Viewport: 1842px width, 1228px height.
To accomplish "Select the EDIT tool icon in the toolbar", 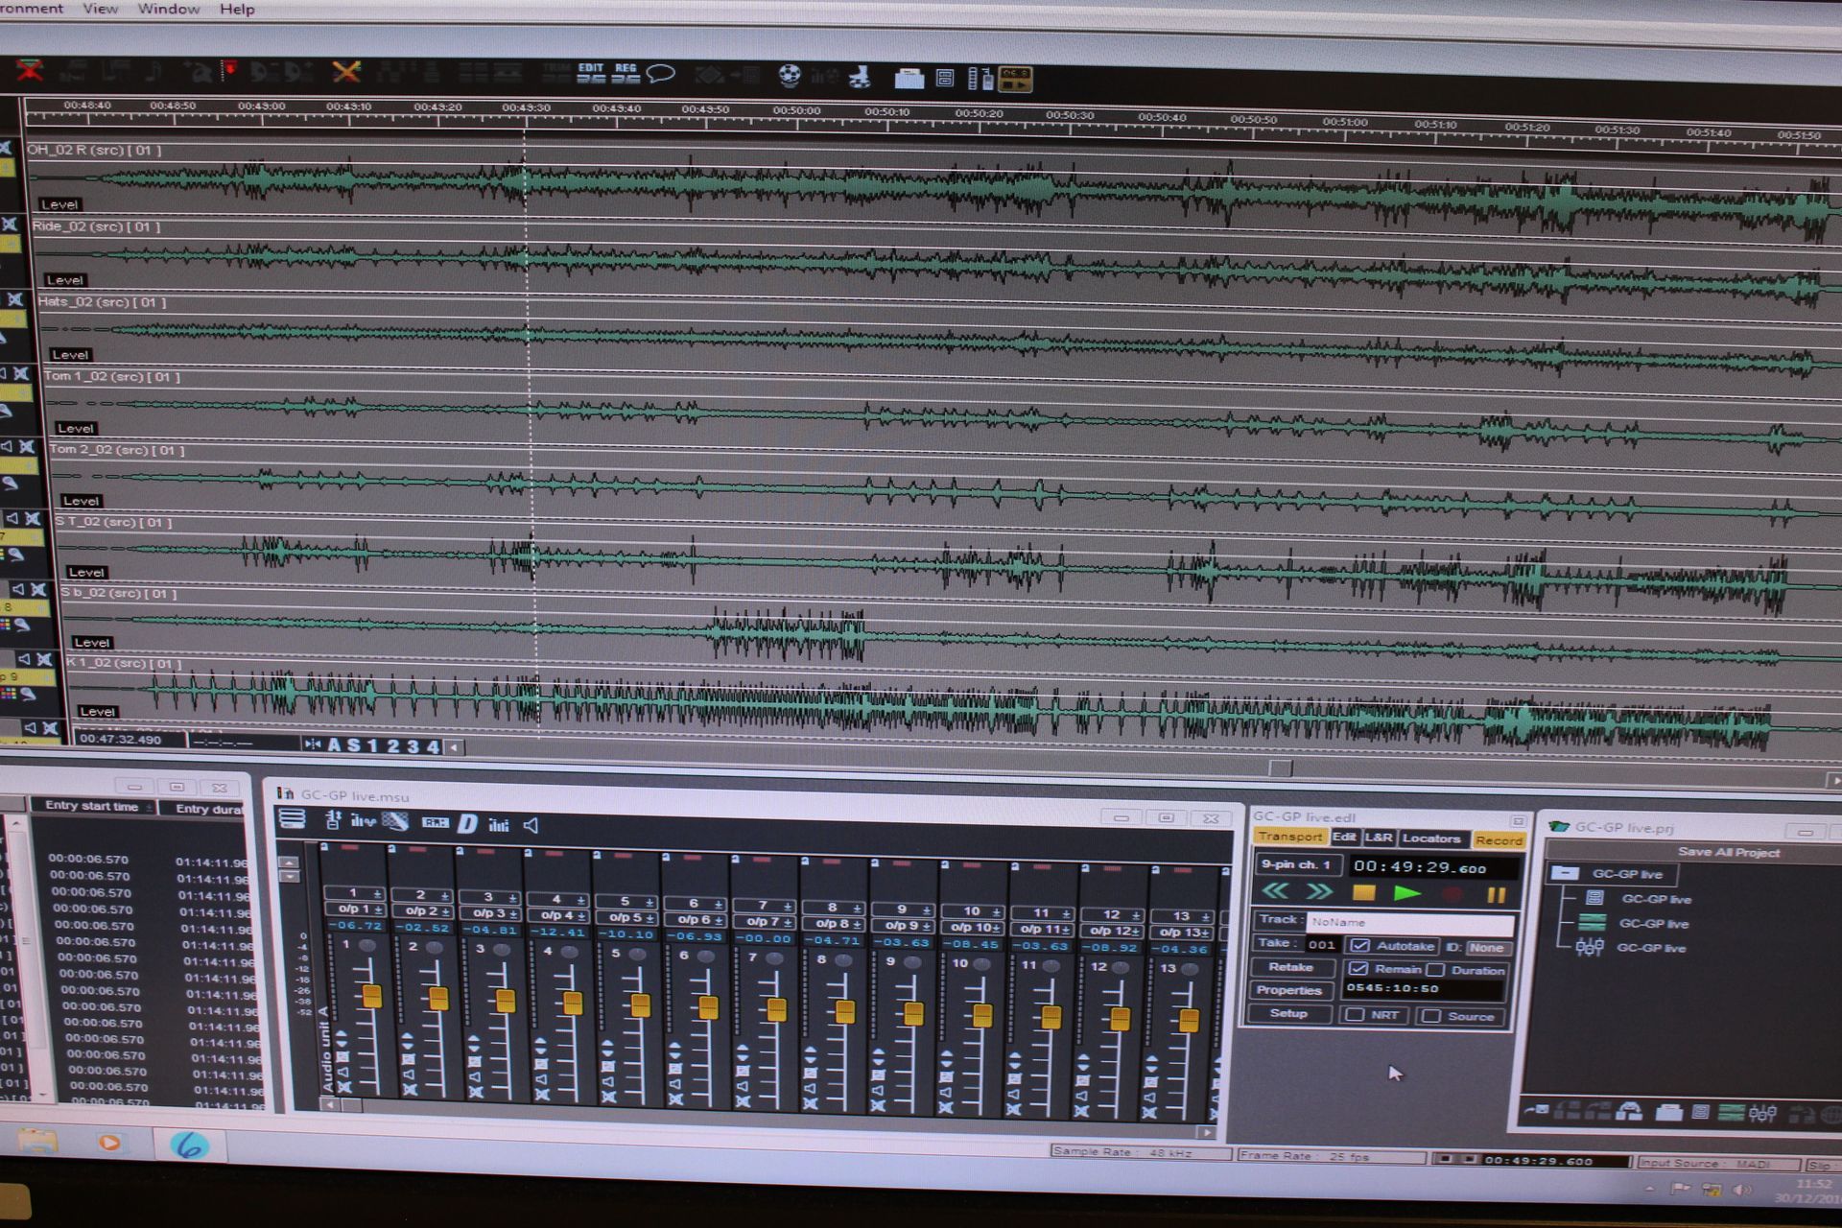I will (x=590, y=70).
